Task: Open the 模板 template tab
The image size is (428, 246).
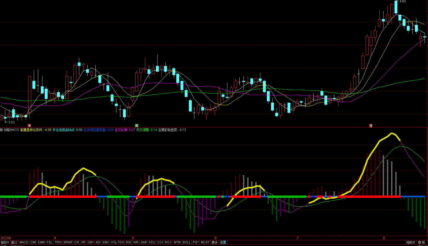Action: click(421, 242)
